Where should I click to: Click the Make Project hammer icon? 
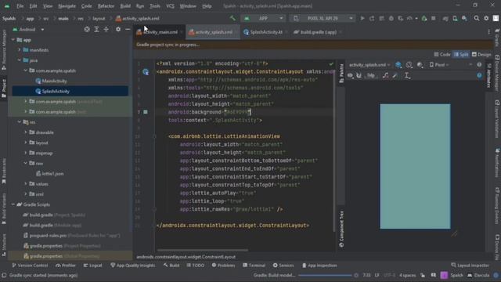coord(232,18)
